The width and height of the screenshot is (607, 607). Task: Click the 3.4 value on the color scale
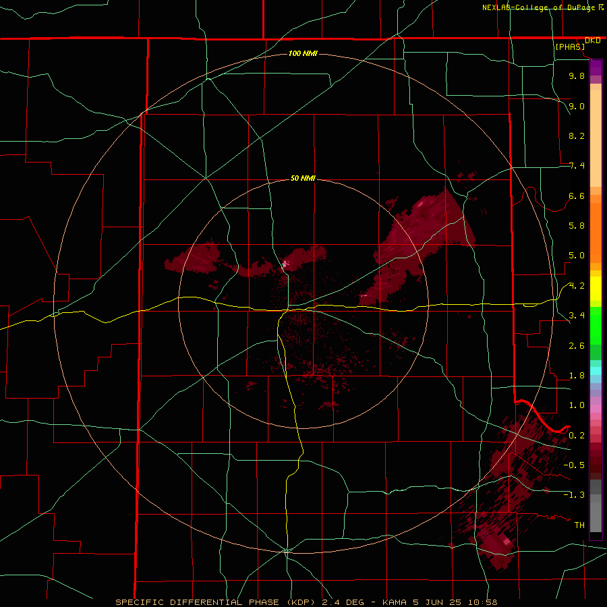click(577, 316)
